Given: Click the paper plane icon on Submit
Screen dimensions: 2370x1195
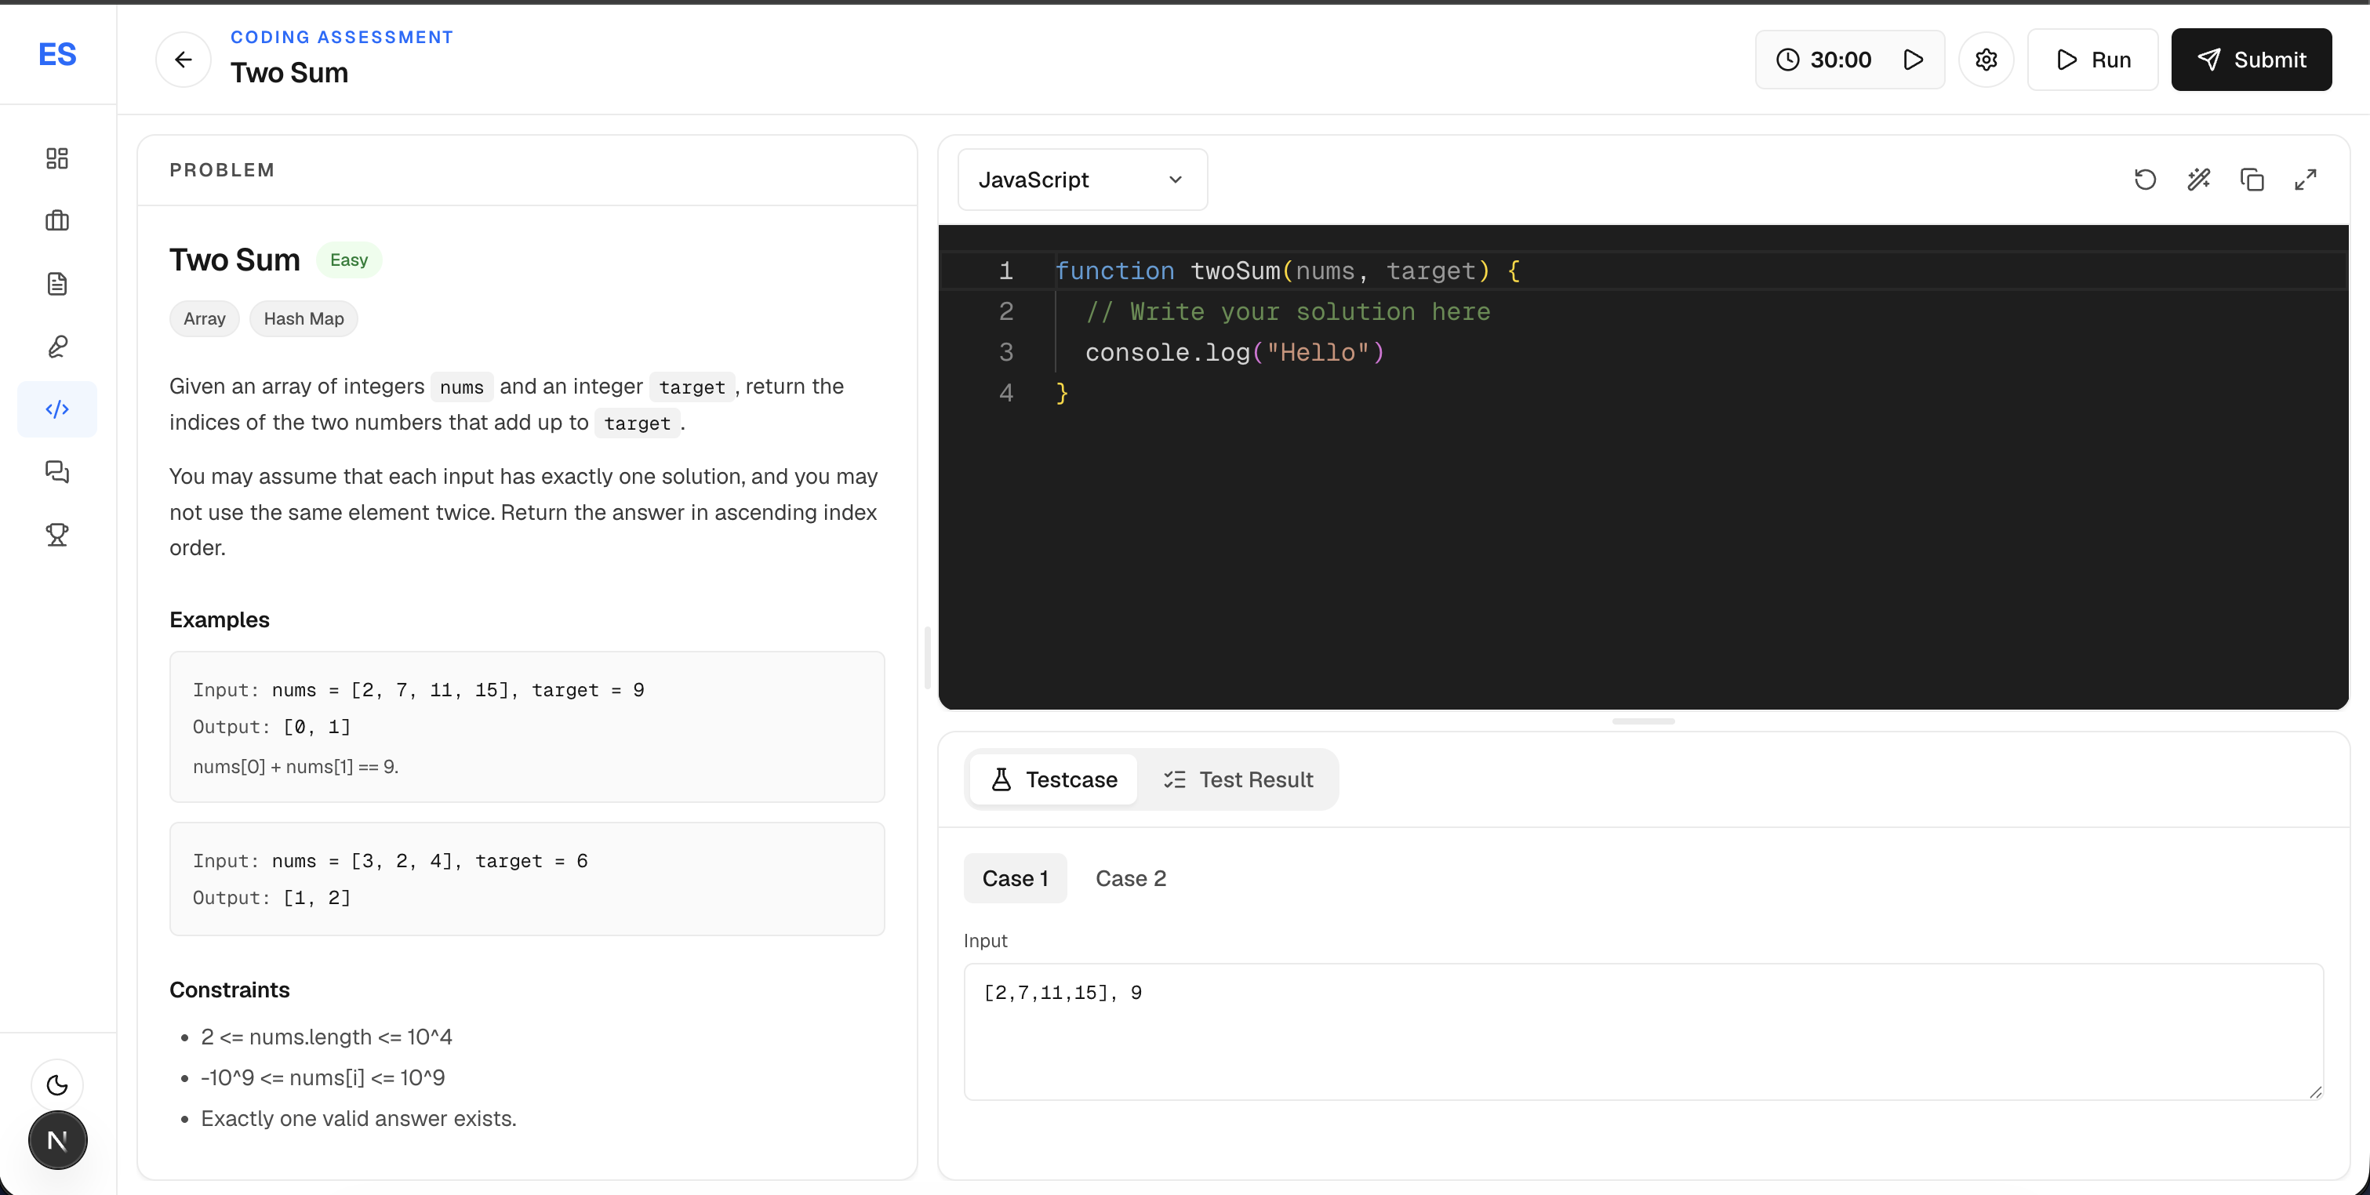Looking at the screenshot, I should (2209, 60).
